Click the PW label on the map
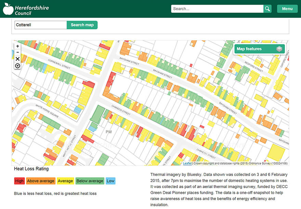Screen dimensions: 301x209 click(x=109, y=132)
